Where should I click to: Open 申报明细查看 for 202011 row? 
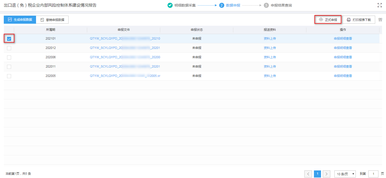(343, 67)
